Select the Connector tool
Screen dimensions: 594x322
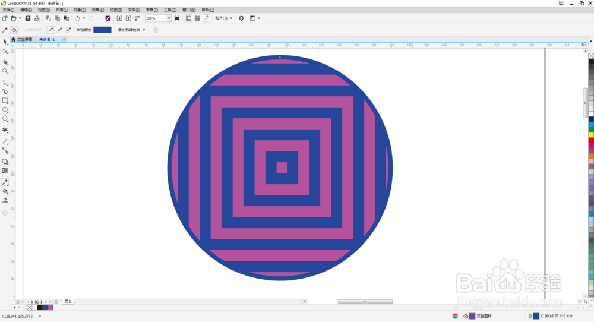pyautogui.click(x=5, y=150)
